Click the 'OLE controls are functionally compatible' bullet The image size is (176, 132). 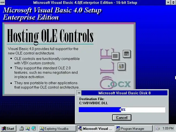[x=47, y=61]
